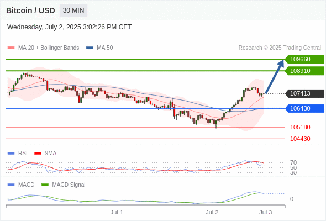The height and width of the screenshot is (221, 326).
Task: Click the 30 MIN timeframe badge
Action: coord(73,10)
